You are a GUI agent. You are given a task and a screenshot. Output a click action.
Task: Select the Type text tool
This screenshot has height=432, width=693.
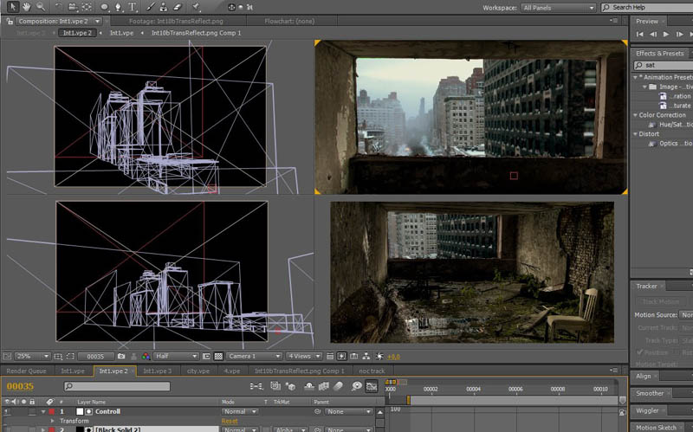click(133, 7)
